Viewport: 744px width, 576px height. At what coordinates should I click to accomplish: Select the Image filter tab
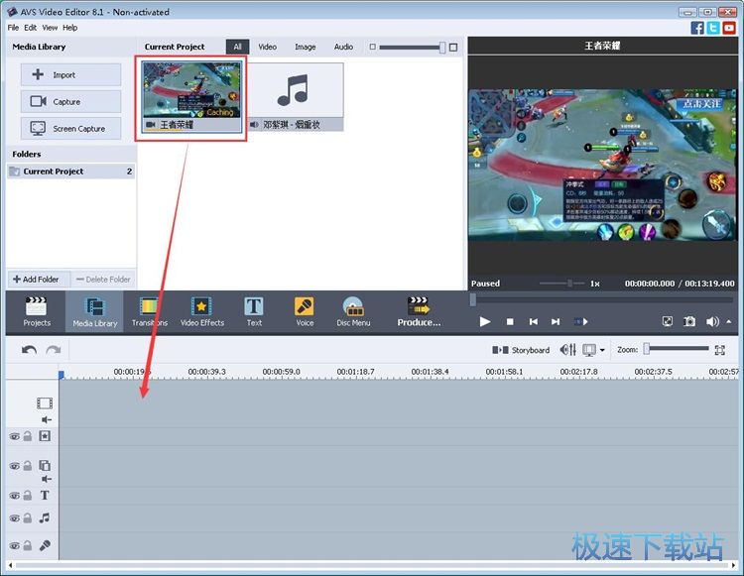[x=306, y=47]
